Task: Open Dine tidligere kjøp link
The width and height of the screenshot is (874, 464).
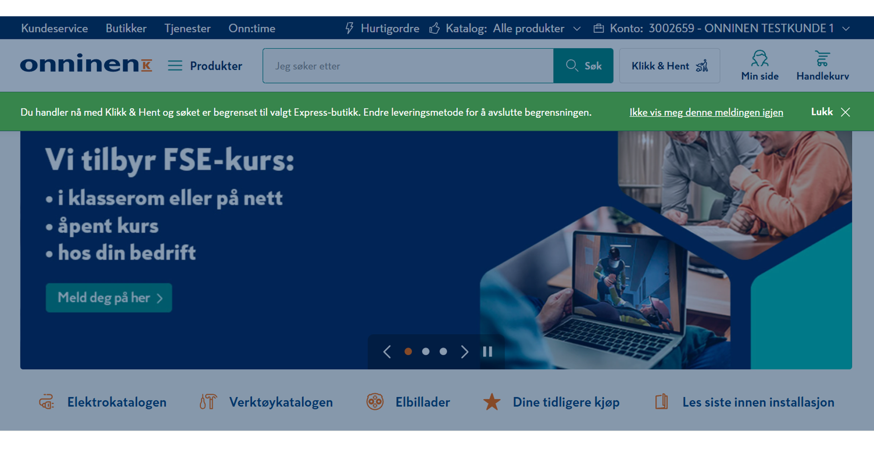Action: 566,402
